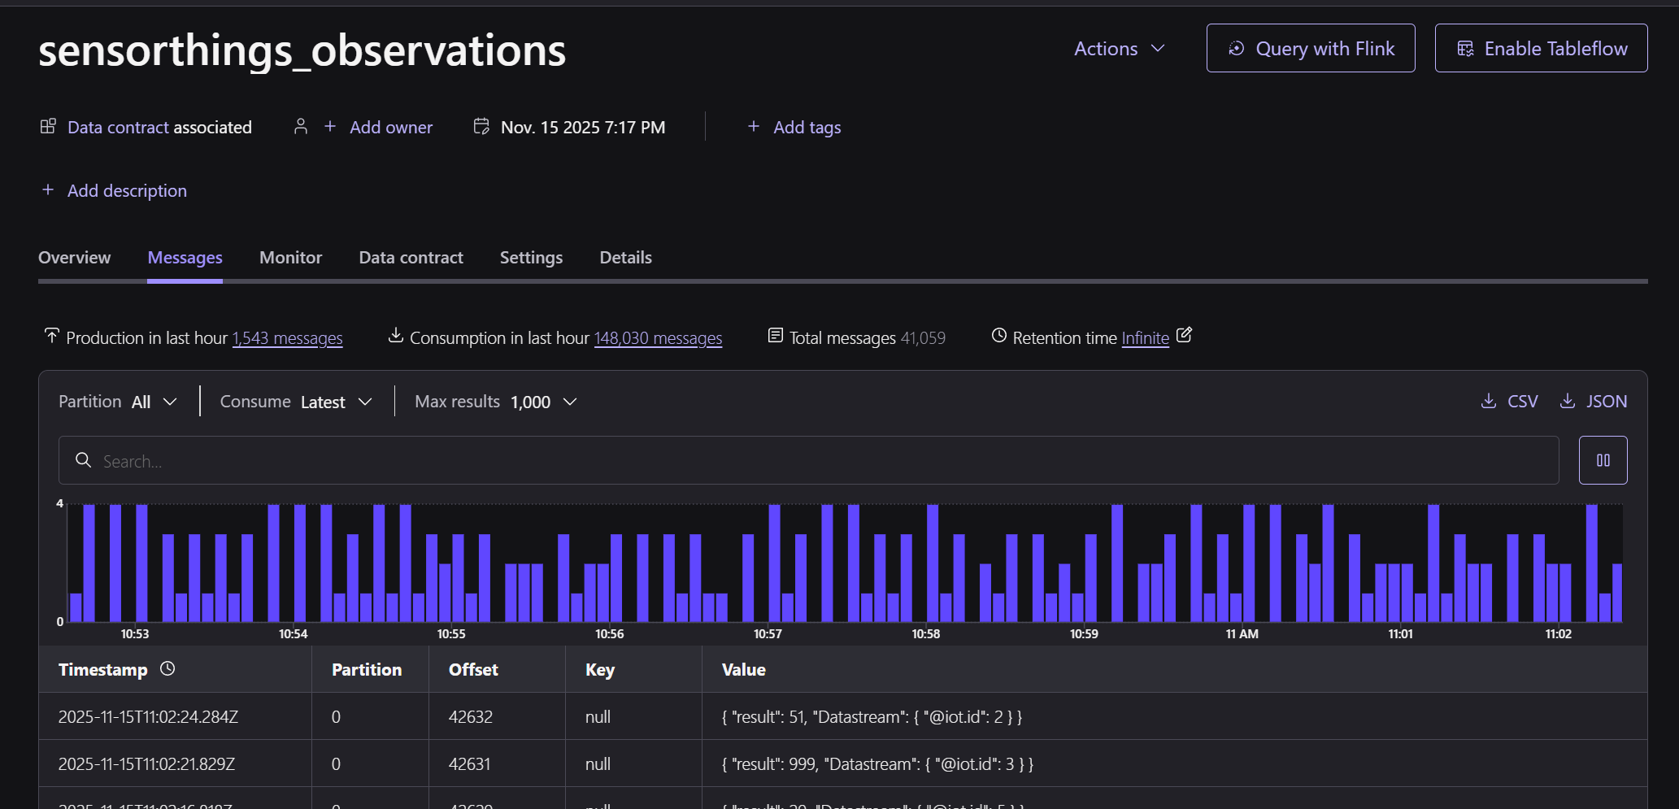This screenshot has width=1679, height=809.
Task: Open the Data contract tab
Action: click(411, 258)
